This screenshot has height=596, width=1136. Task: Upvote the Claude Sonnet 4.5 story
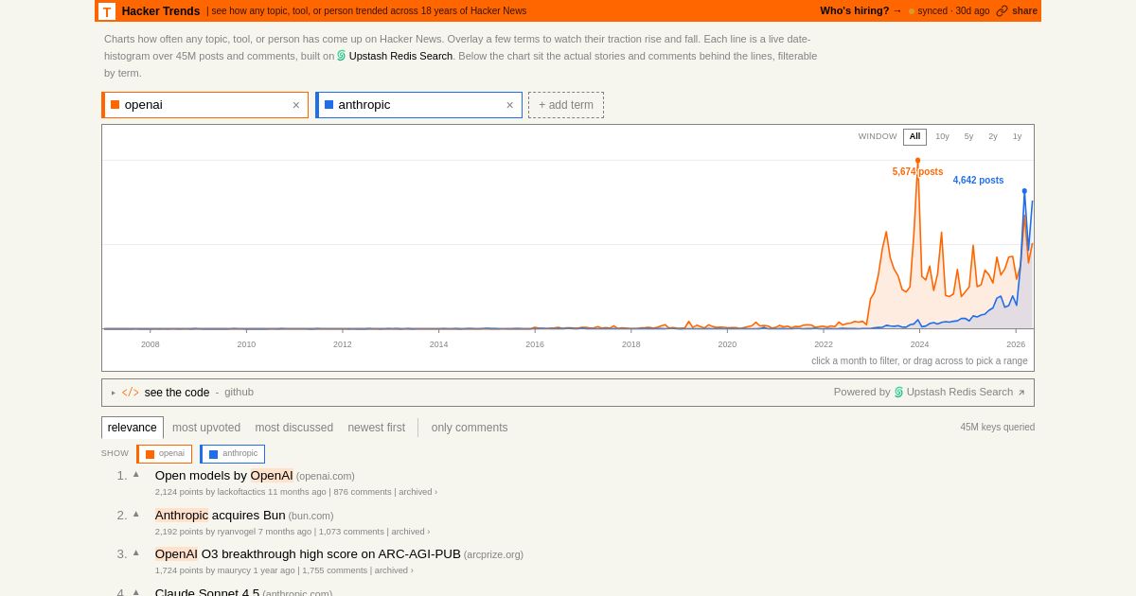pyautogui.click(x=136, y=591)
